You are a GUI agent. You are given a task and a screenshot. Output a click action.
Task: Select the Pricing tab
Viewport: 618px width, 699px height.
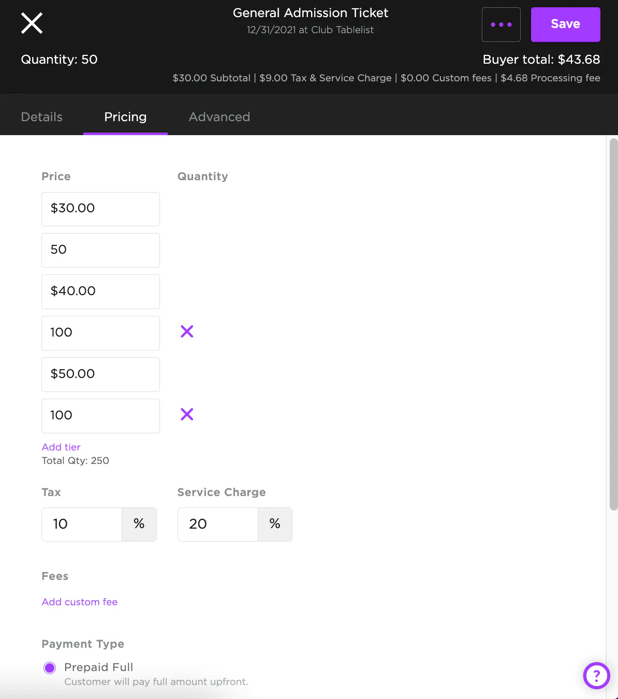[125, 117]
